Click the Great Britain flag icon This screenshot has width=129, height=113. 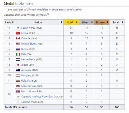[18, 86]
